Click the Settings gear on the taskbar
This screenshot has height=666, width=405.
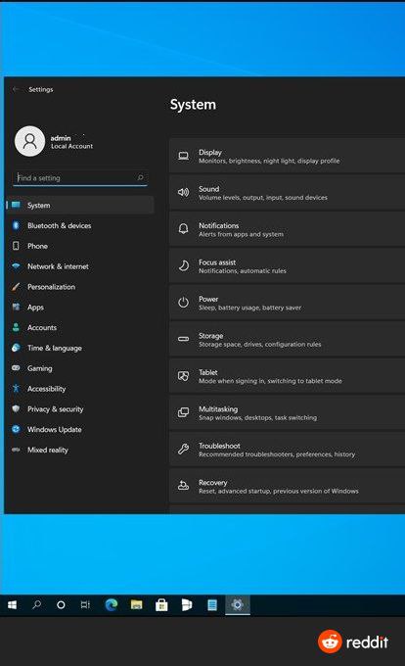238,604
